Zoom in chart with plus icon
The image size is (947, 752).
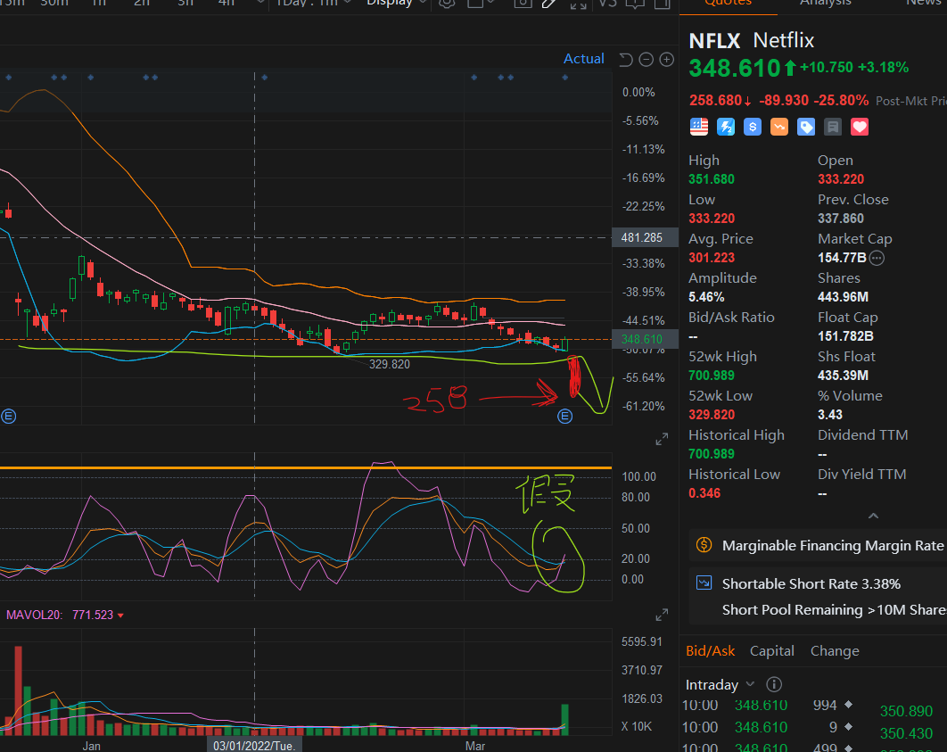pos(666,59)
